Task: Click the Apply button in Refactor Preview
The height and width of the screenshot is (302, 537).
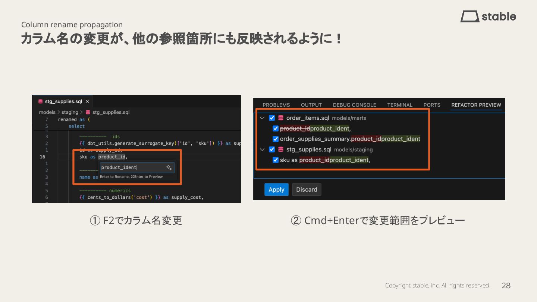Action: pos(276,189)
